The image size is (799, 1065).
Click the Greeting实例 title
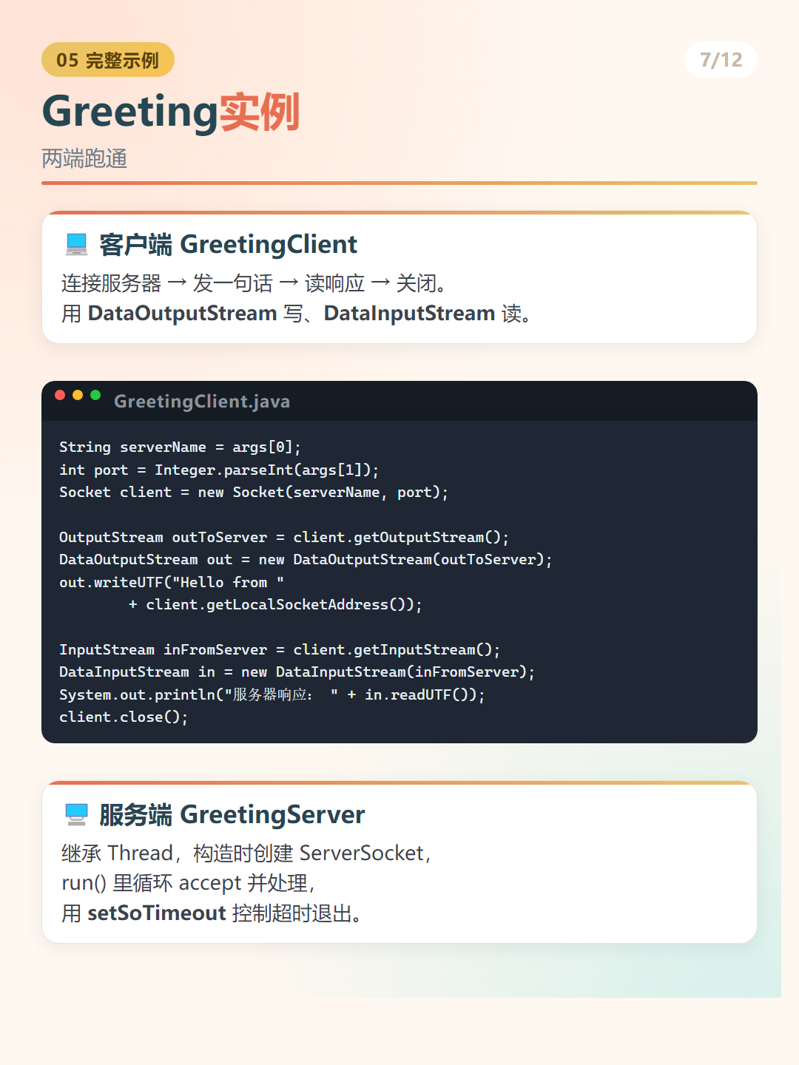(x=171, y=112)
